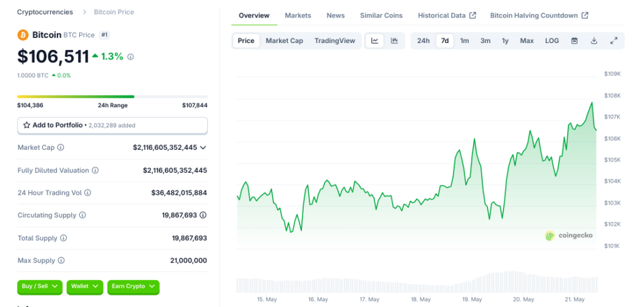
Task: Click the #1 rank badge
Action: [x=104, y=35]
